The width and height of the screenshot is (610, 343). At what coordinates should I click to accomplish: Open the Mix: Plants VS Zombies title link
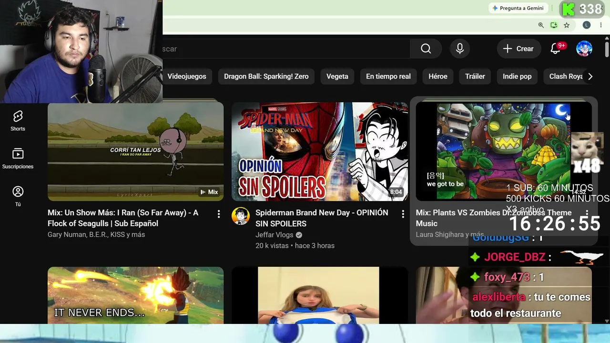[494, 218]
